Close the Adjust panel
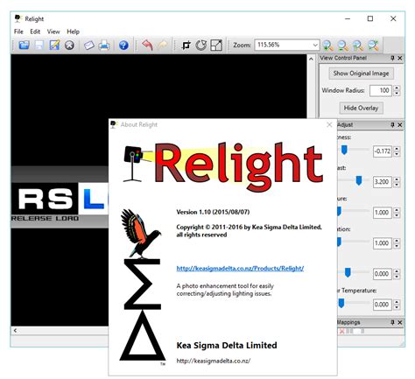 pos(400,125)
